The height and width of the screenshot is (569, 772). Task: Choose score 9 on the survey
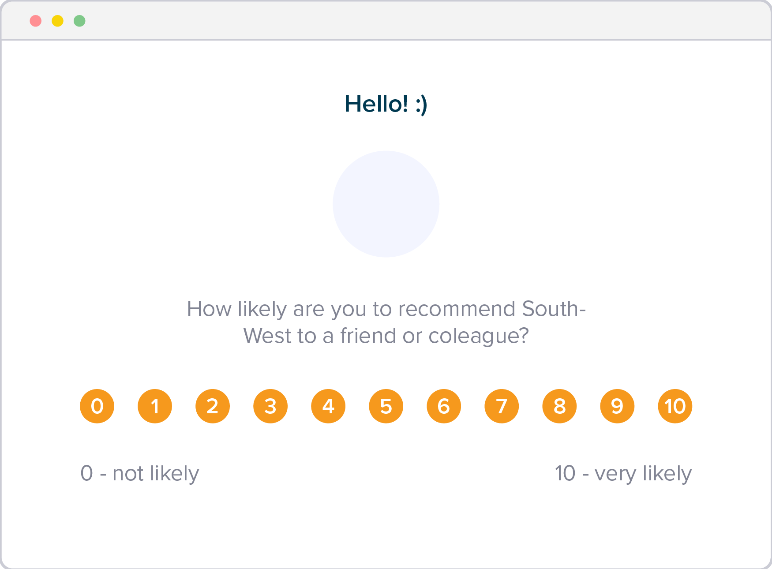(617, 406)
